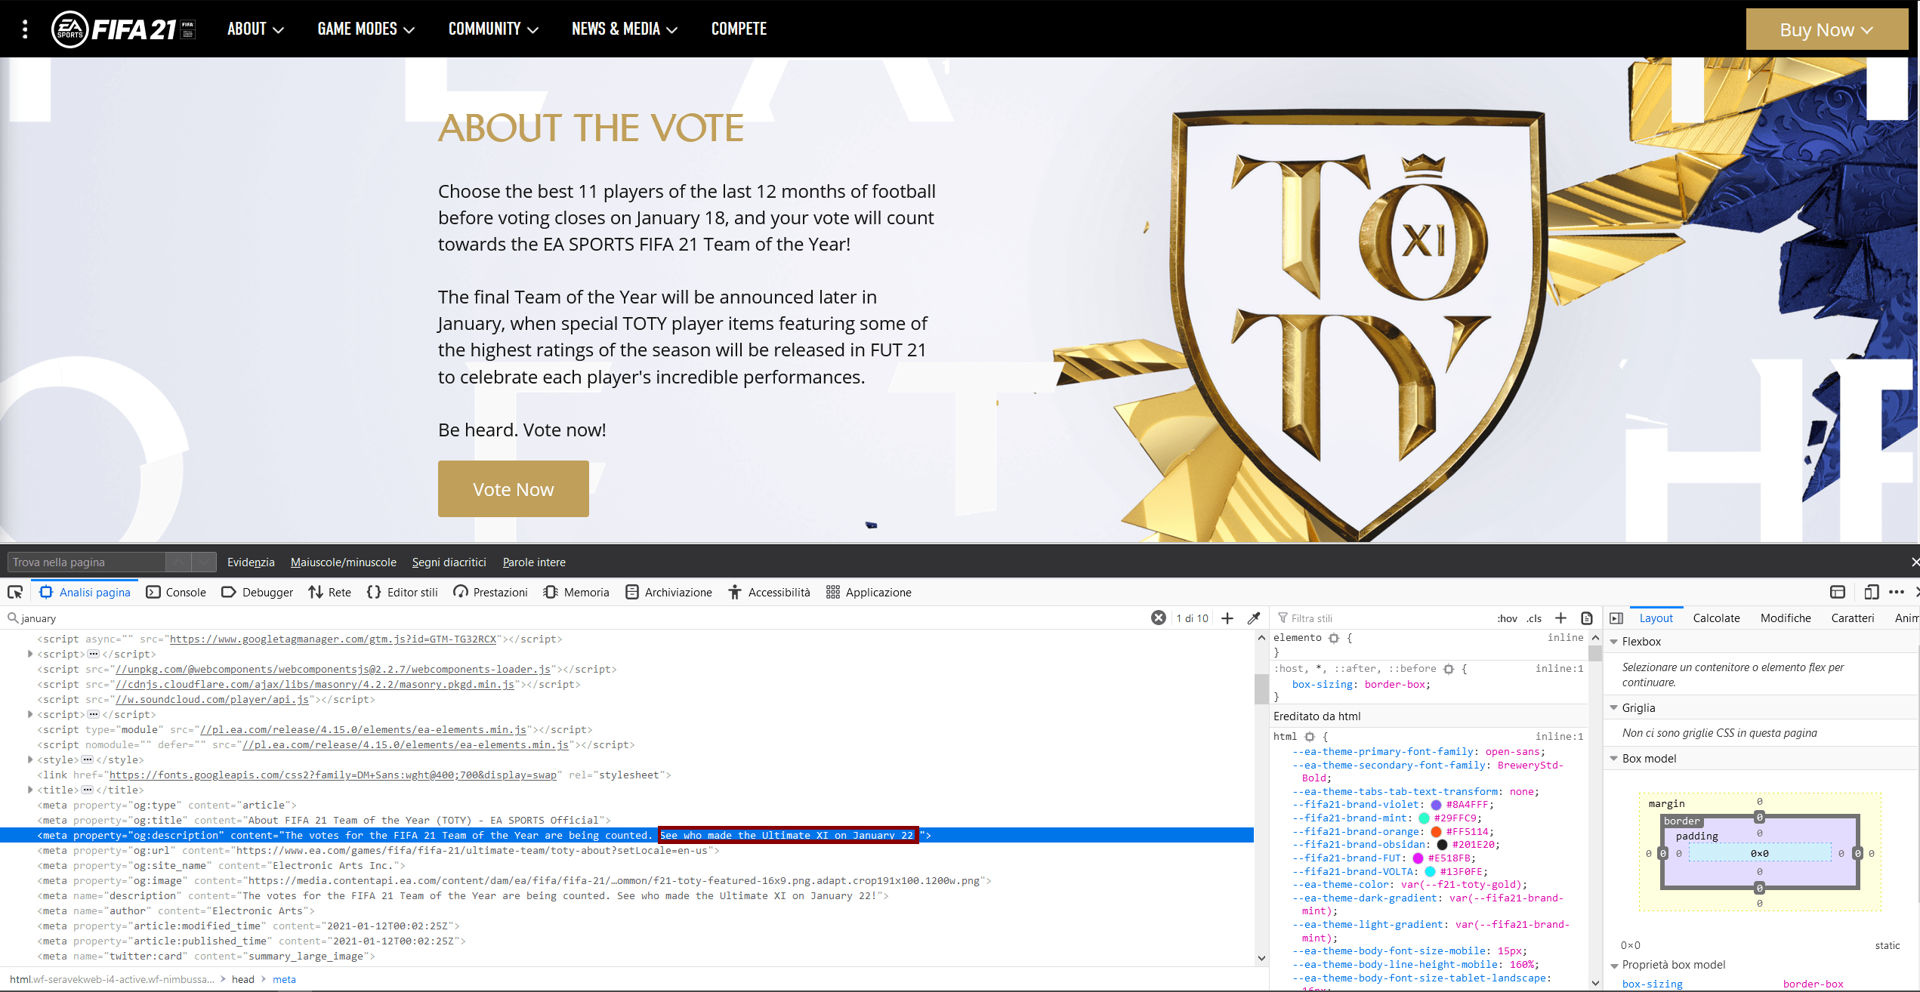Open the fifa21-brand-VOLTA color swatch
The image size is (1920, 992).
pyautogui.click(x=1430, y=872)
